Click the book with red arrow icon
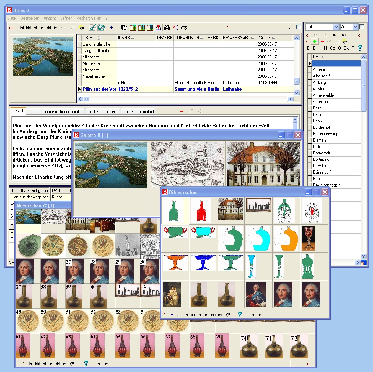Screen dimensions: 373x372 158,27
